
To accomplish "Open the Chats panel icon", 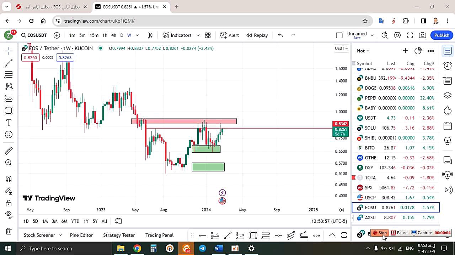I will [448, 160].
